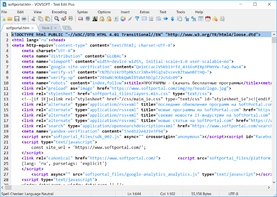The image size is (277, 197).
Task: Click the 55,158 Bytes status entry
Action: [201, 194]
